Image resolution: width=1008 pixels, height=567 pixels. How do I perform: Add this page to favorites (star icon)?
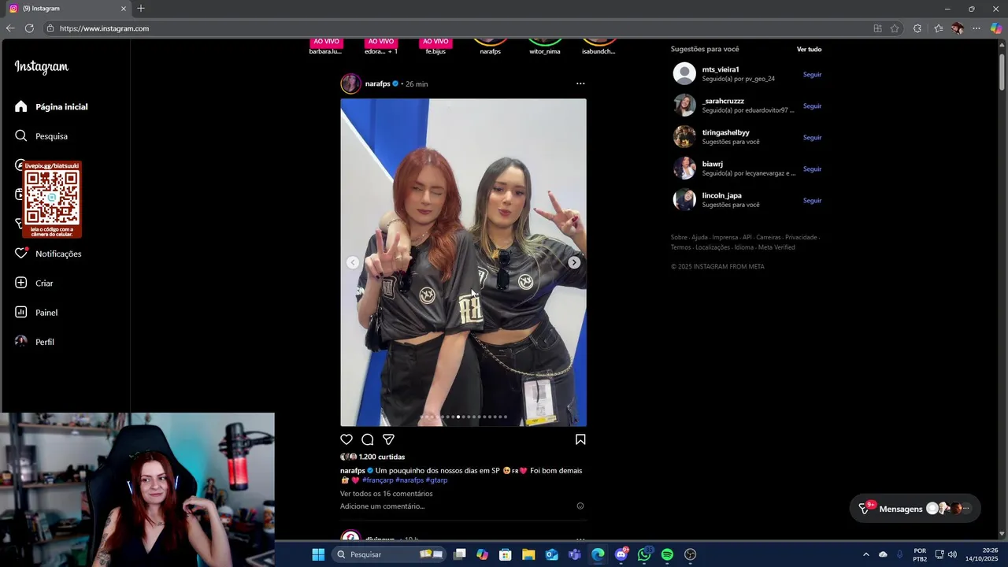895,28
